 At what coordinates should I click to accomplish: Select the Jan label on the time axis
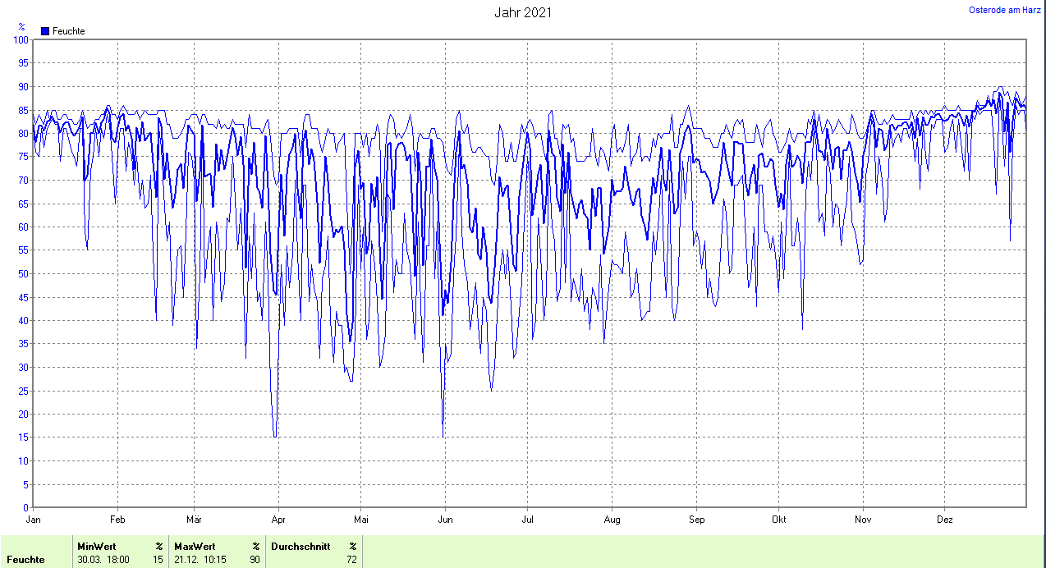pyautogui.click(x=34, y=519)
